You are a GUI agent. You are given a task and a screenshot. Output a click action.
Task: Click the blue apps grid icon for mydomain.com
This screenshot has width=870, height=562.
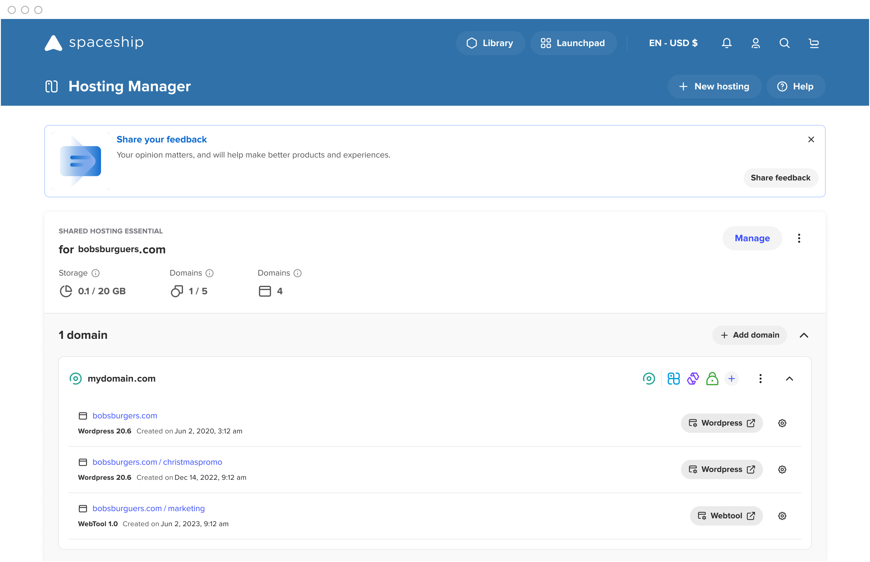673,379
